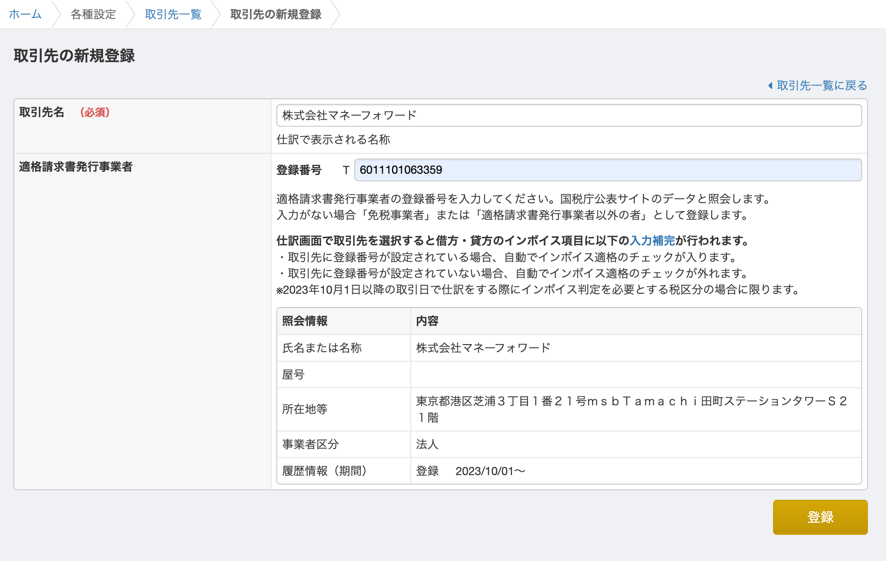Image resolution: width=886 pixels, height=561 pixels.
Task: Open 取引先一覧 breadcrumb link
Action: [173, 14]
